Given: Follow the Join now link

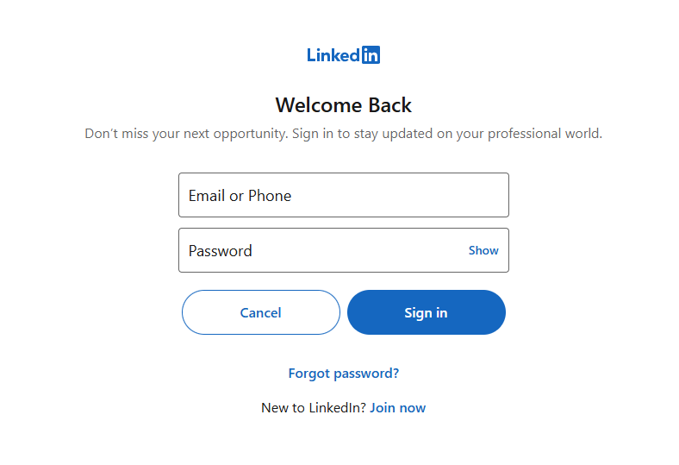Looking at the screenshot, I should (x=397, y=407).
